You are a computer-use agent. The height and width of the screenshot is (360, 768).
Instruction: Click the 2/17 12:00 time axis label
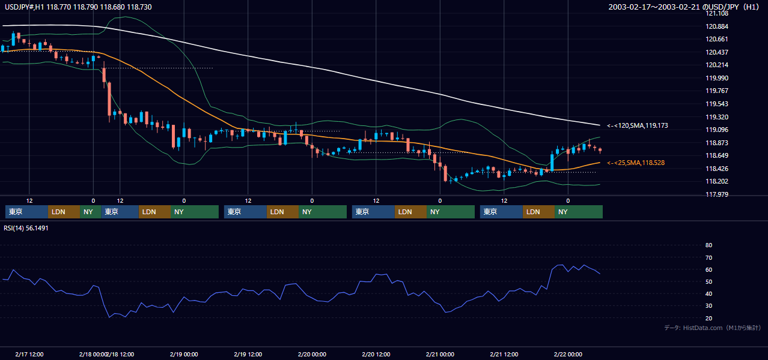click(x=29, y=355)
